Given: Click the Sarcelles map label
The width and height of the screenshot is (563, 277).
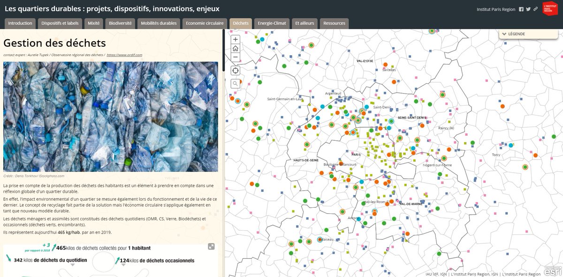Looking at the screenshot, I should click(389, 70).
